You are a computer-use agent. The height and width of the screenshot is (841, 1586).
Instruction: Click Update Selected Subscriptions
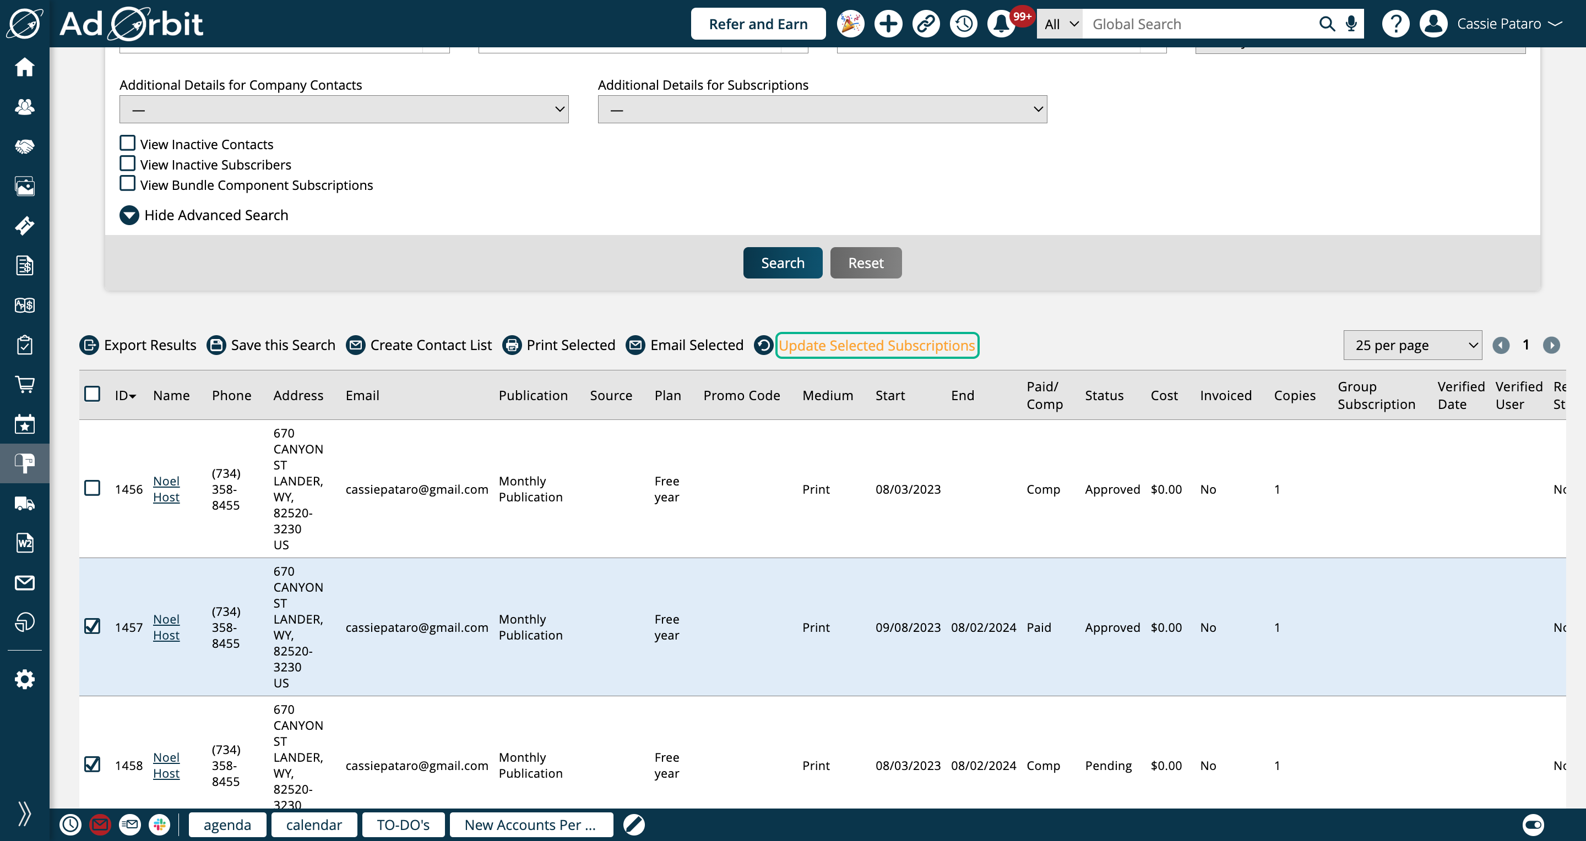877,345
